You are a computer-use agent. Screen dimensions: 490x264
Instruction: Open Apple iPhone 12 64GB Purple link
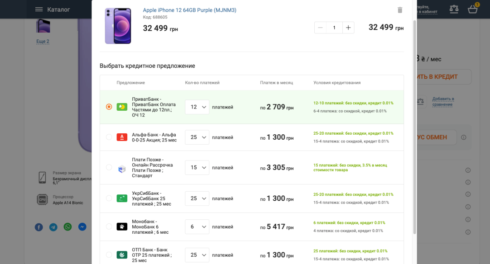[189, 10]
